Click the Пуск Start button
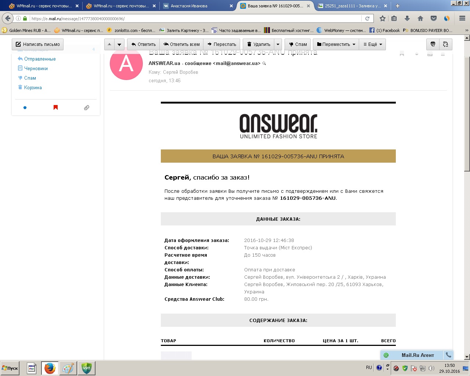This screenshot has height=376, width=470. [x=10, y=368]
